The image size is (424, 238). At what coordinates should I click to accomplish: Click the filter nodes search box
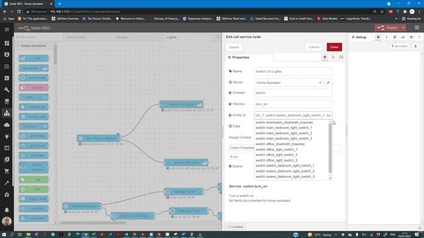click(x=35, y=37)
